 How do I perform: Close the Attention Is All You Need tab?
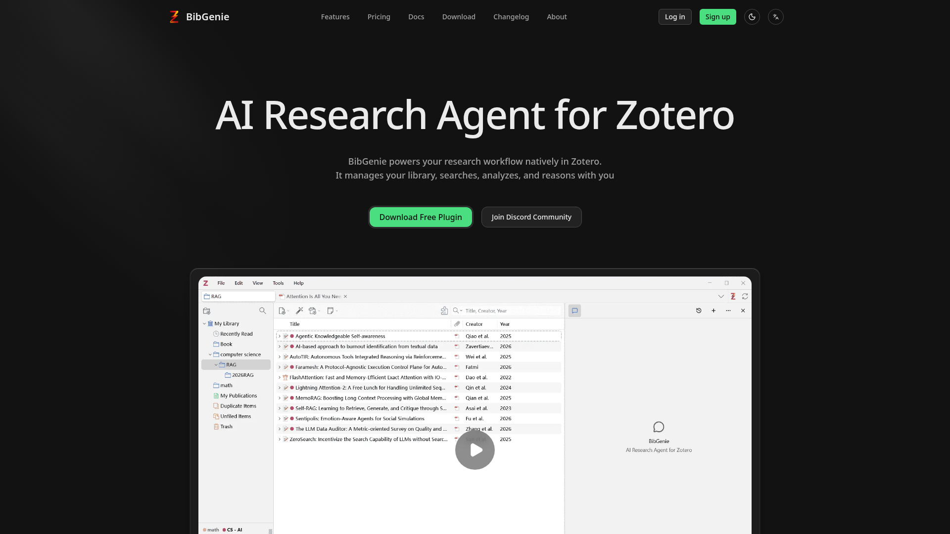[x=345, y=297]
